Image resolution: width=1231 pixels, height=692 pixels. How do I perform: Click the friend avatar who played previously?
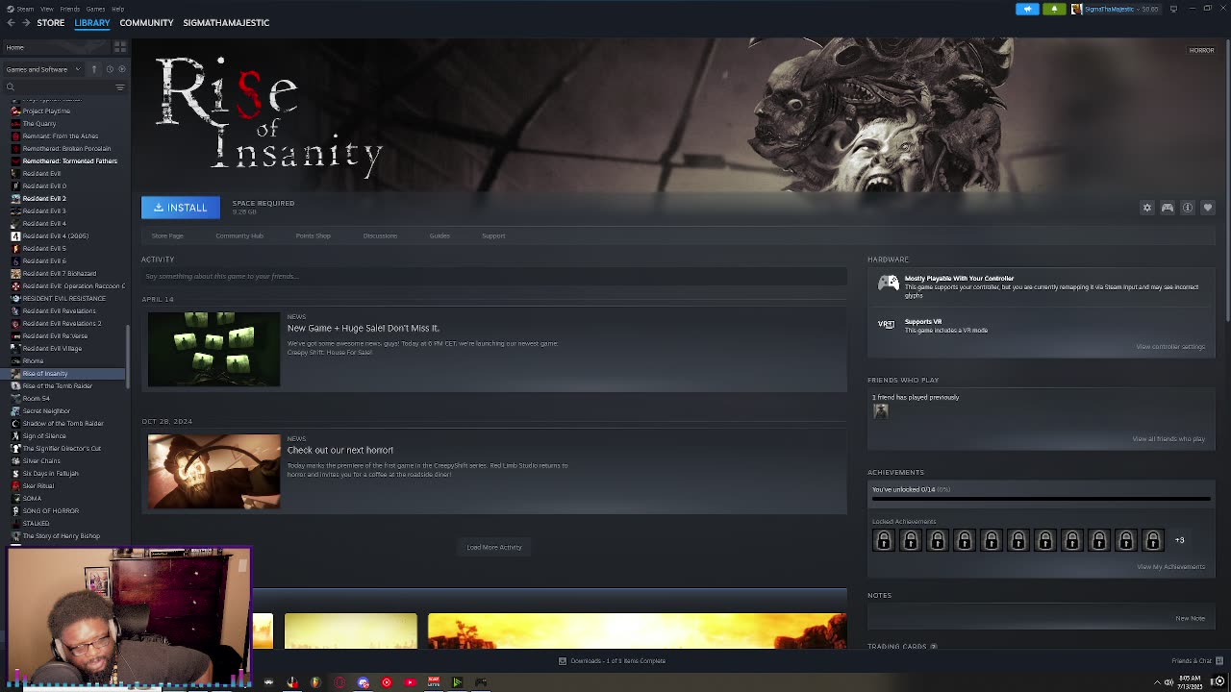(x=880, y=411)
